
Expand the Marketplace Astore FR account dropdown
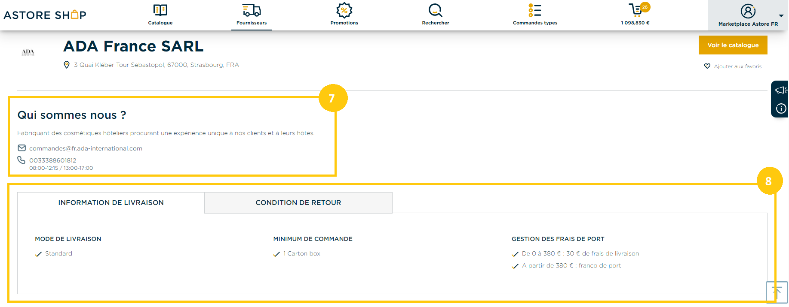(x=781, y=16)
